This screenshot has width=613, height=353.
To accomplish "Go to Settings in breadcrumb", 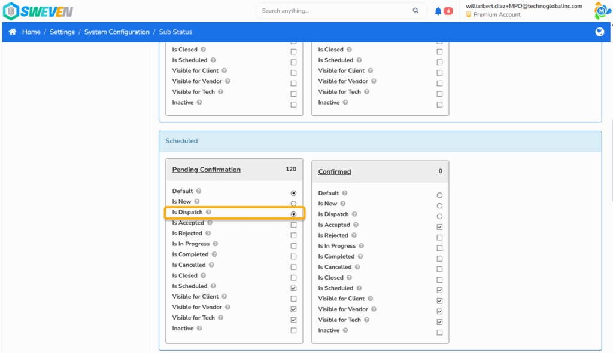I will (x=62, y=32).
